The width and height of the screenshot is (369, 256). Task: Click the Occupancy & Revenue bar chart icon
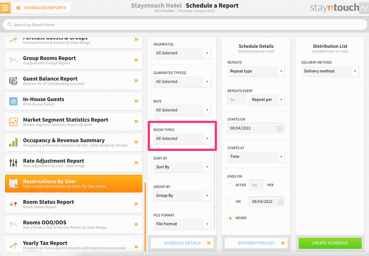[13, 142]
